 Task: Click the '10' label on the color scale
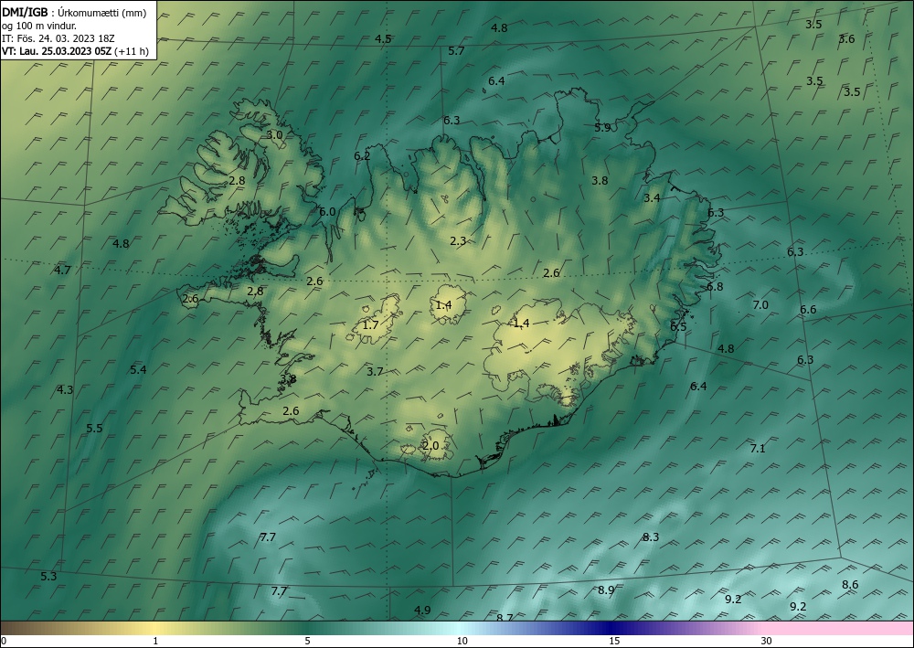[x=462, y=641]
